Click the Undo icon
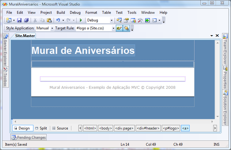This screenshot has width=231, height=150. point(58,20)
